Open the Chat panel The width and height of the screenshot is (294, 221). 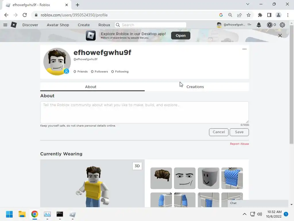point(258,203)
